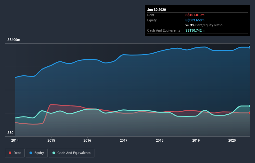Click the S$101.019m debt value
The image size is (255, 163).
click(x=195, y=15)
